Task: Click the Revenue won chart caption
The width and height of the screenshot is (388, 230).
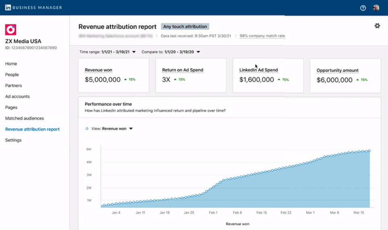Action: tap(237, 224)
